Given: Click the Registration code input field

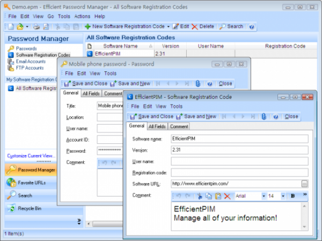Looking at the screenshot, I should pos(239,172).
